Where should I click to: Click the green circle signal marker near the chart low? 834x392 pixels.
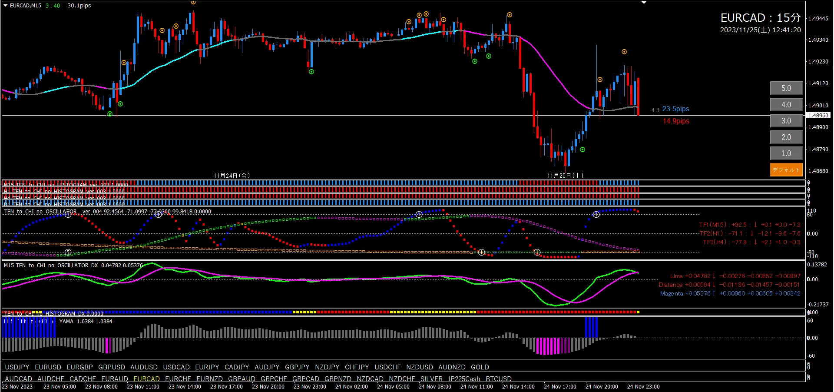tap(582, 149)
